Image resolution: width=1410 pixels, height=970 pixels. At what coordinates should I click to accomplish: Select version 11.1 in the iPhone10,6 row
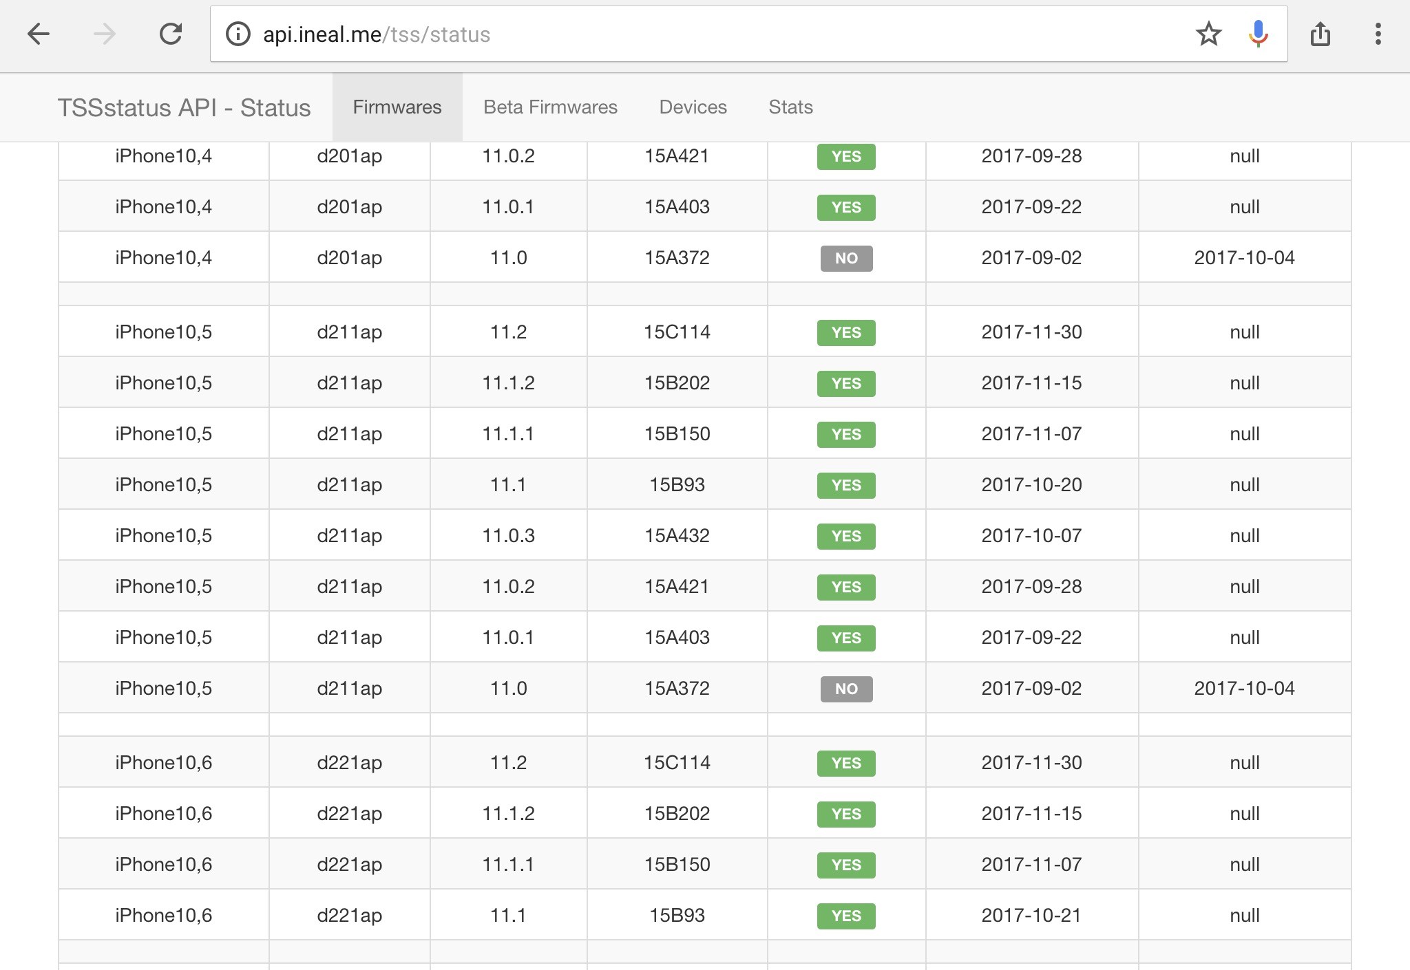pos(508,916)
